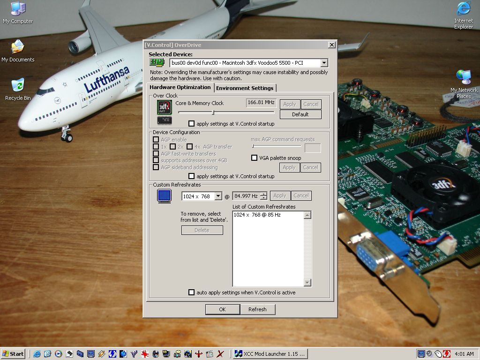Image resolution: width=480 pixels, height=360 pixels.
Task: Click Cancel in the Over Clock section
Action: pyautogui.click(x=311, y=104)
